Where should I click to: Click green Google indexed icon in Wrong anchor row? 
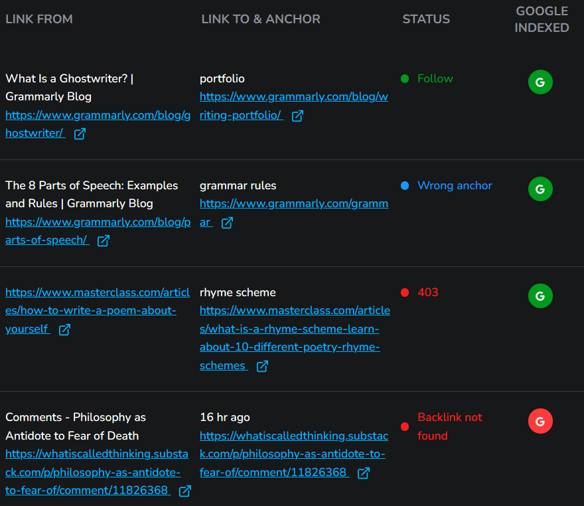click(540, 189)
